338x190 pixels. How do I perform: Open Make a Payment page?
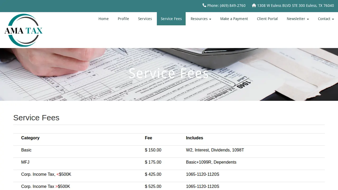[x=234, y=19]
